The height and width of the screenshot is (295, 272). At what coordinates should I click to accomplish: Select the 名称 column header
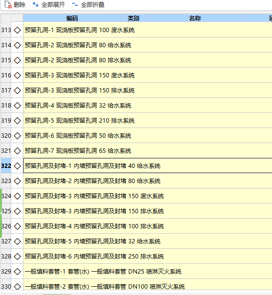(195, 18)
